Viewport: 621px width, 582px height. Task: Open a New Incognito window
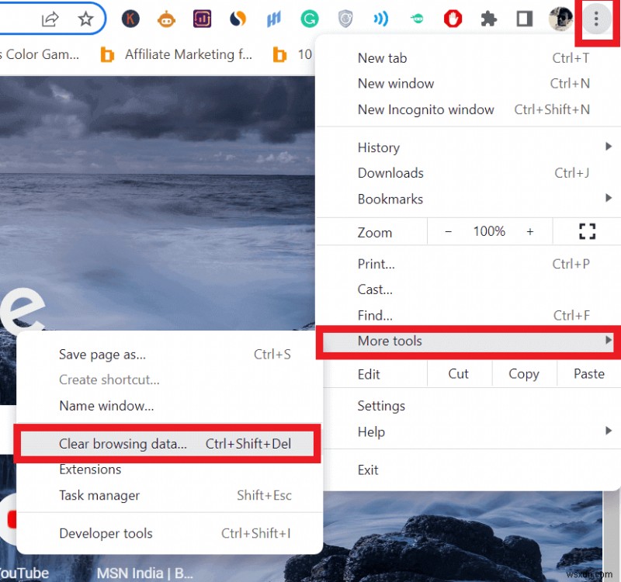425,109
